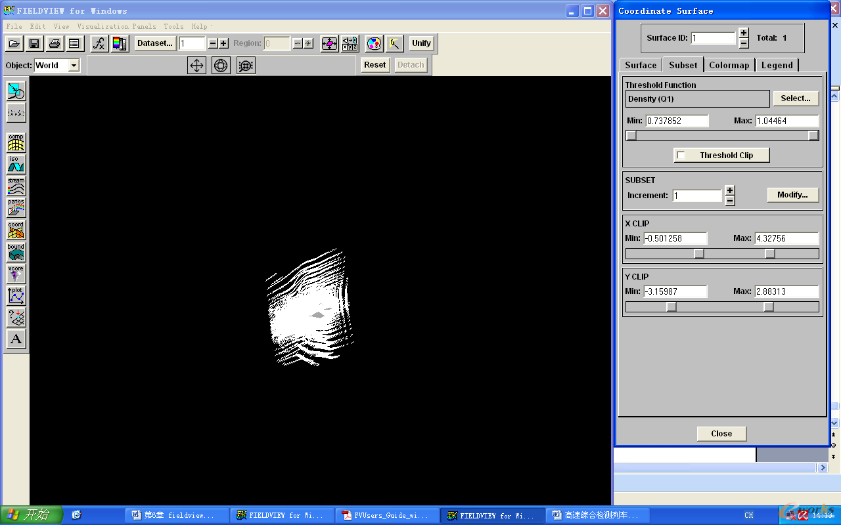Viewport: 841px width, 525px height.
Task: Switch to the Colormap tab
Action: tap(729, 65)
